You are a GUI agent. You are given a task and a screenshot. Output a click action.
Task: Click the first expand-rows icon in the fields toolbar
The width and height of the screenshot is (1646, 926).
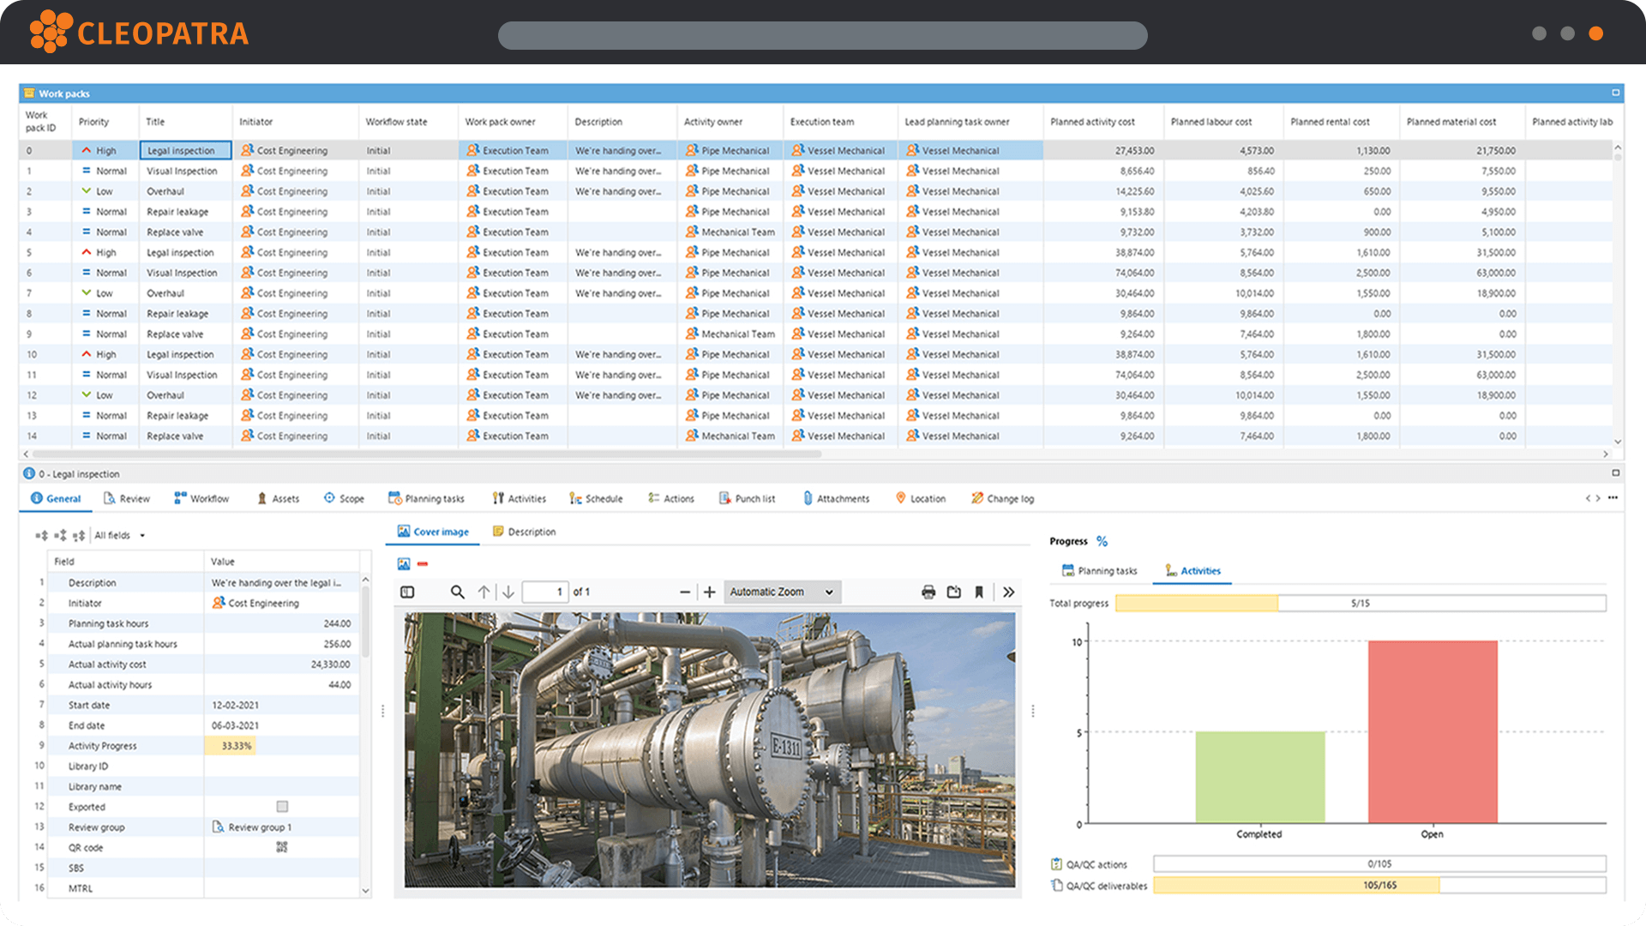(41, 535)
